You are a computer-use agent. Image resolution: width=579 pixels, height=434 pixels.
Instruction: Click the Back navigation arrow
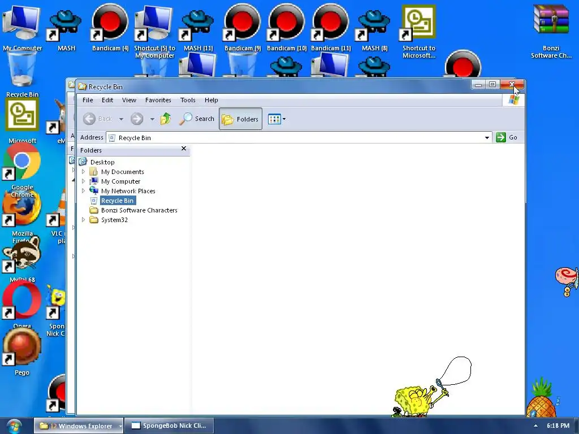click(89, 119)
